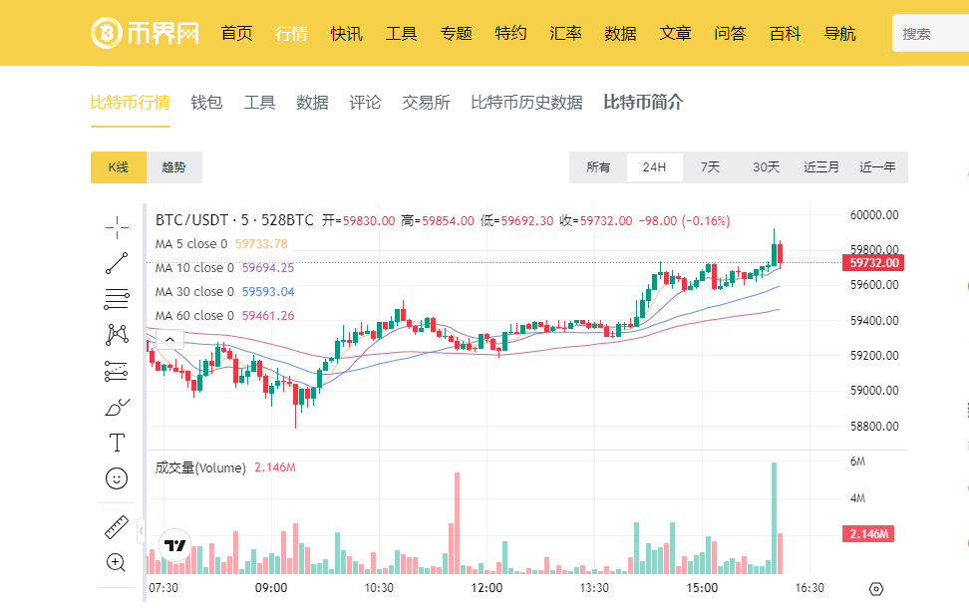
Task: Collapse the indicator legend chevron
Action: (169, 339)
